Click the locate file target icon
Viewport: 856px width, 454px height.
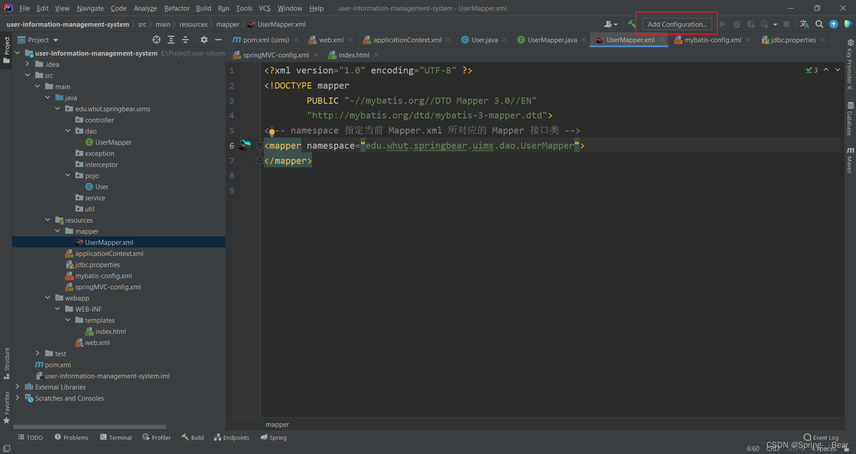156,40
